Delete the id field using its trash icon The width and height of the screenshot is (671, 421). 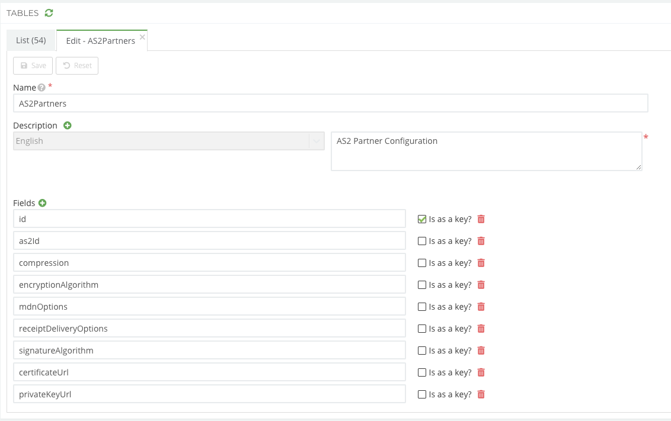(481, 219)
